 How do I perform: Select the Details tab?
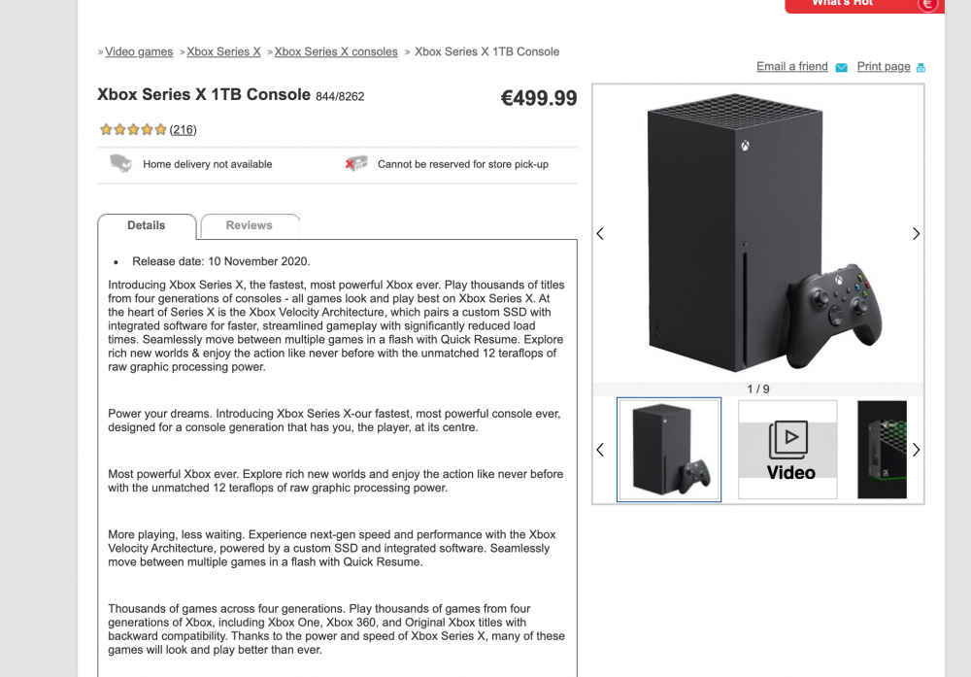click(147, 225)
